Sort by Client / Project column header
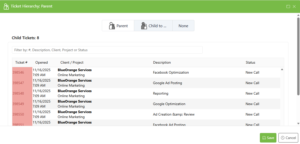 72,62
